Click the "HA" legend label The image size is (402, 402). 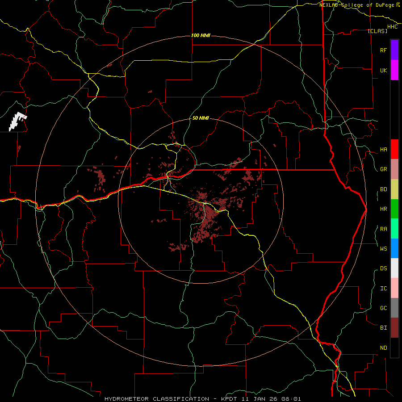click(x=383, y=149)
